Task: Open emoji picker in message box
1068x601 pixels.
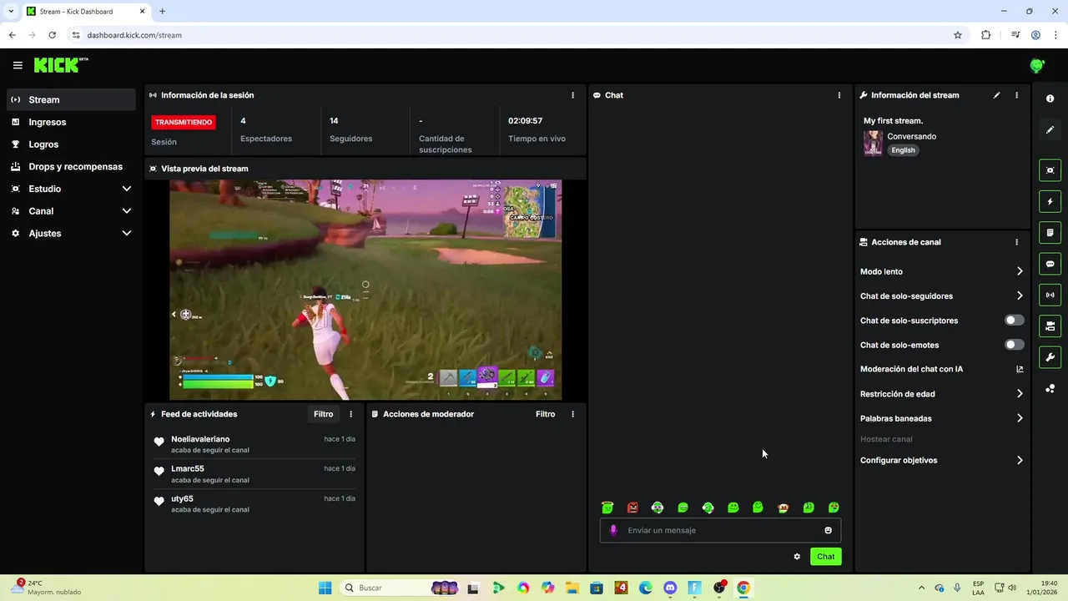Action: pyautogui.click(x=828, y=530)
